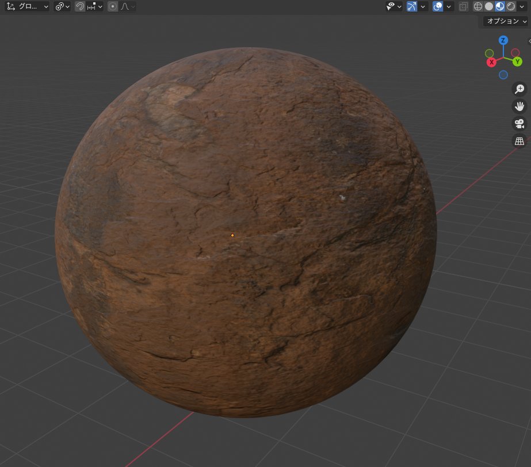Image resolution: width=531 pixels, height=467 pixels.
Task: Open the eye-and-cursor visibility and selectability dropdown
Action: pos(394,6)
